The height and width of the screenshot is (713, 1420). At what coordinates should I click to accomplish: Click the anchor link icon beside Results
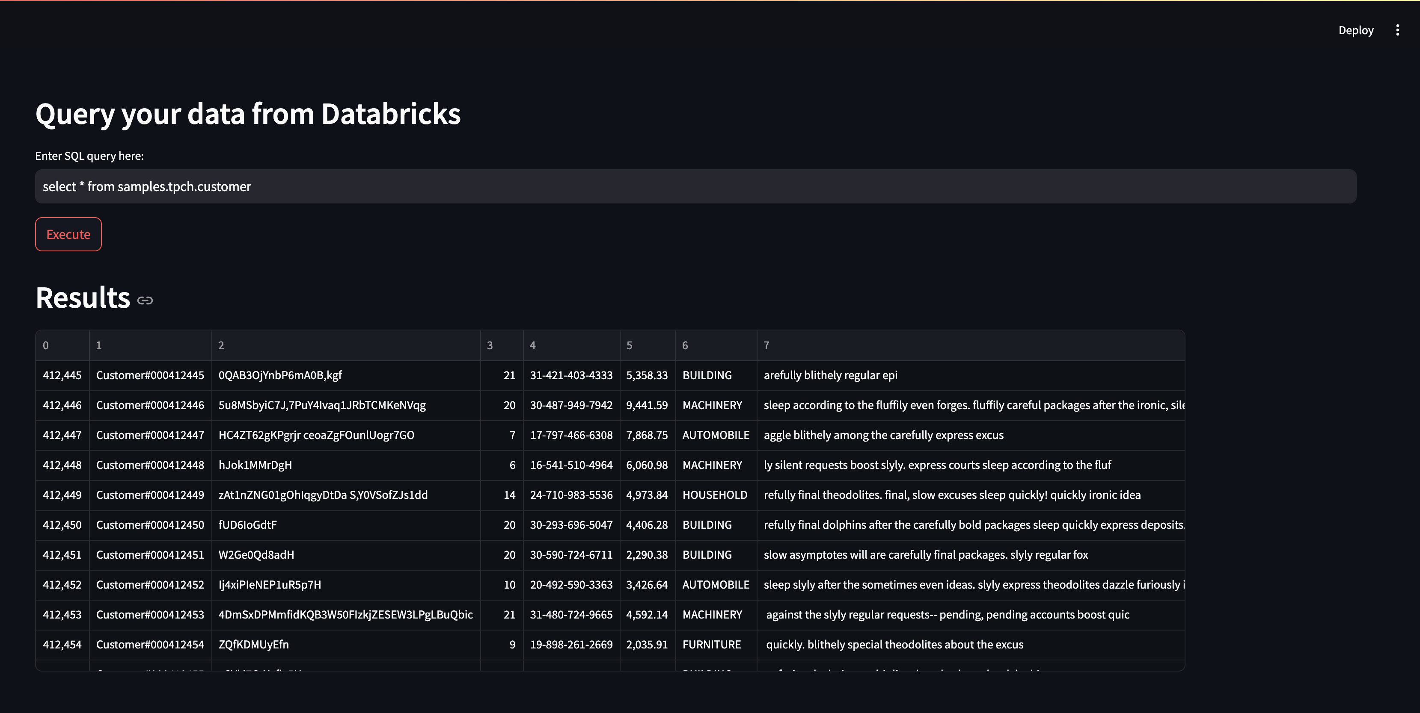[x=145, y=300]
